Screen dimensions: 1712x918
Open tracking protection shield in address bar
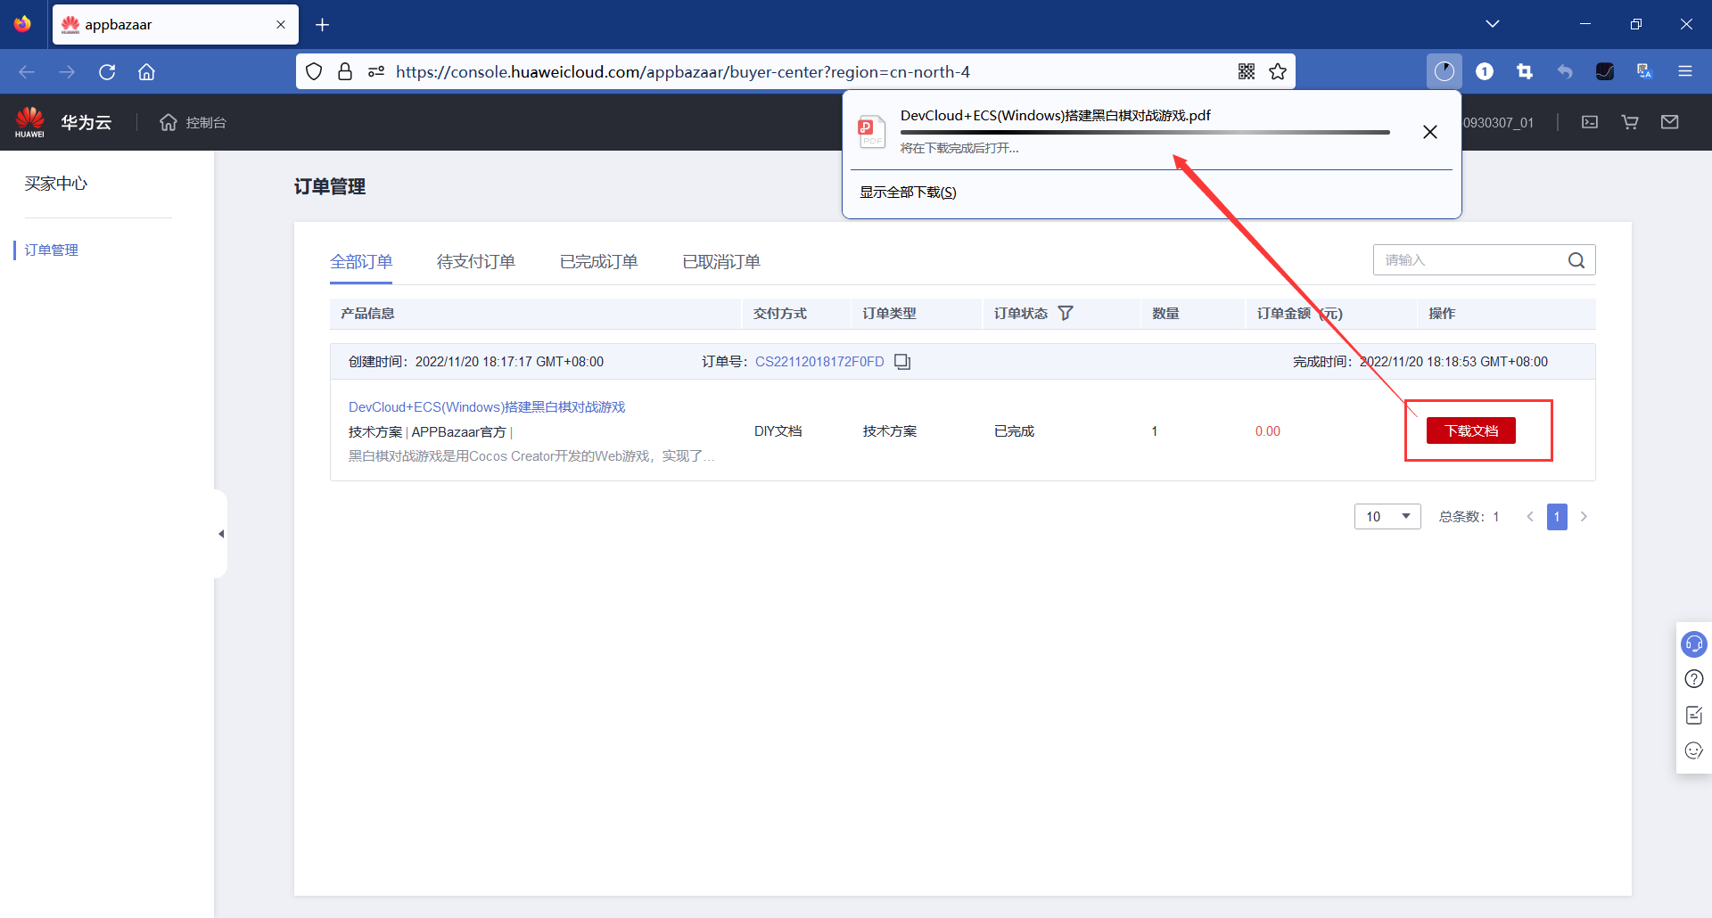(x=314, y=72)
